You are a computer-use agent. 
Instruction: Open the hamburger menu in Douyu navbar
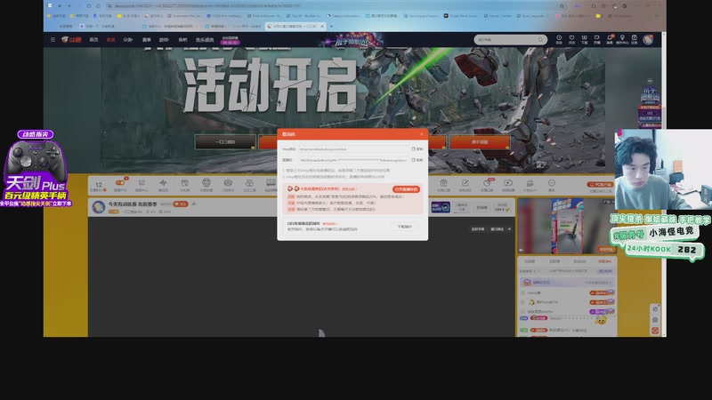(53, 39)
